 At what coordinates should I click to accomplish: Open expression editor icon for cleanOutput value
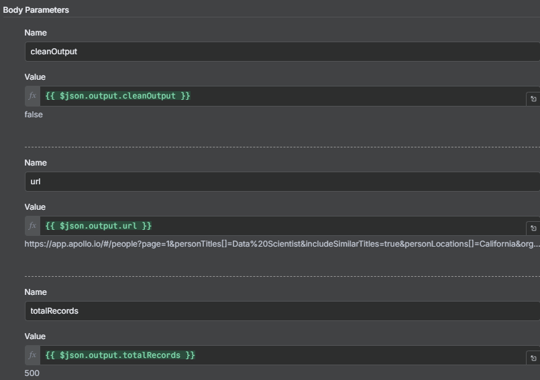click(x=533, y=99)
